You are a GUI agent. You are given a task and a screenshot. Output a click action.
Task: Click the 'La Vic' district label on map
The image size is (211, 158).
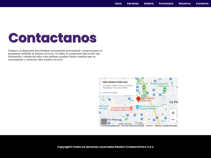pyautogui.click(x=173, y=102)
